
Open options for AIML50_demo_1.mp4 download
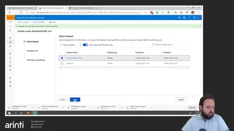pyautogui.click(x=151, y=108)
